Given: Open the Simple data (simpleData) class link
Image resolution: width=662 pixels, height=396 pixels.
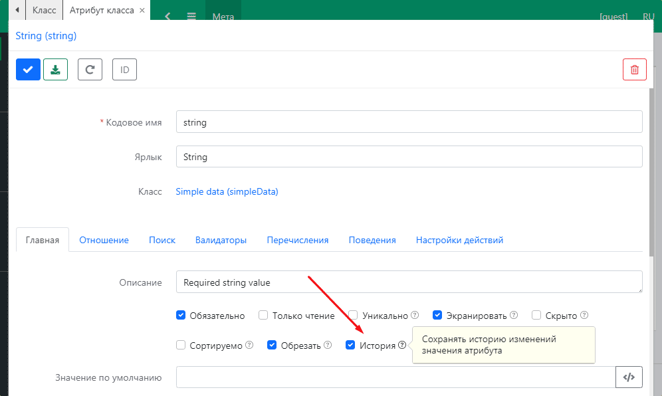Looking at the screenshot, I should (x=227, y=191).
